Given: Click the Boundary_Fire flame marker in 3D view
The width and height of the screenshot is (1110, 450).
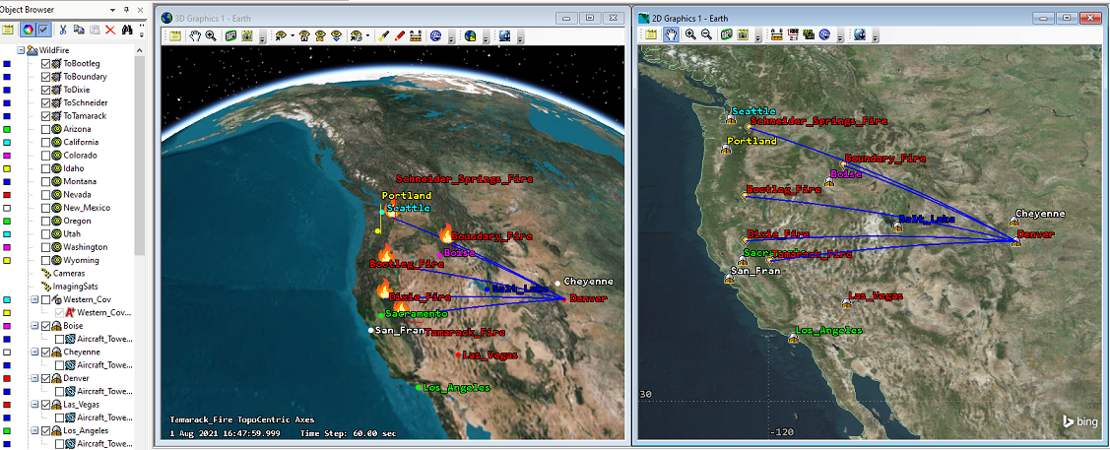Looking at the screenshot, I should (x=446, y=232).
